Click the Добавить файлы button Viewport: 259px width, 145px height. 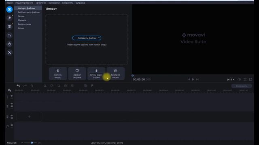pyautogui.click(x=87, y=38)
